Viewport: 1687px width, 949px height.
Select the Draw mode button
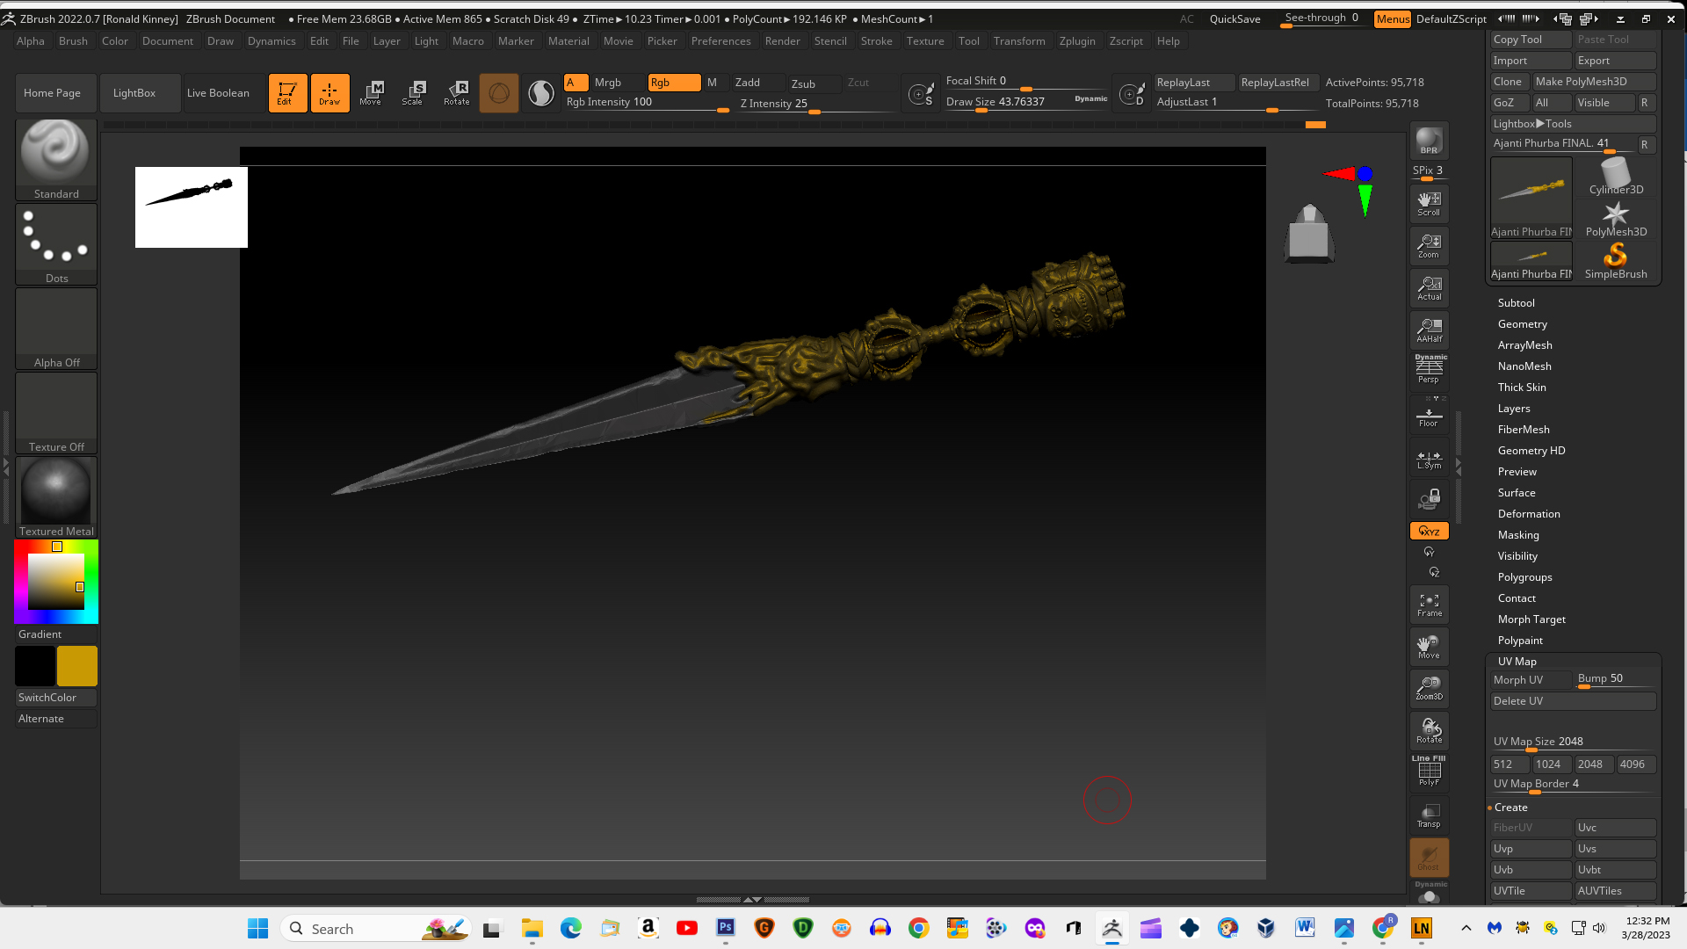329,93
